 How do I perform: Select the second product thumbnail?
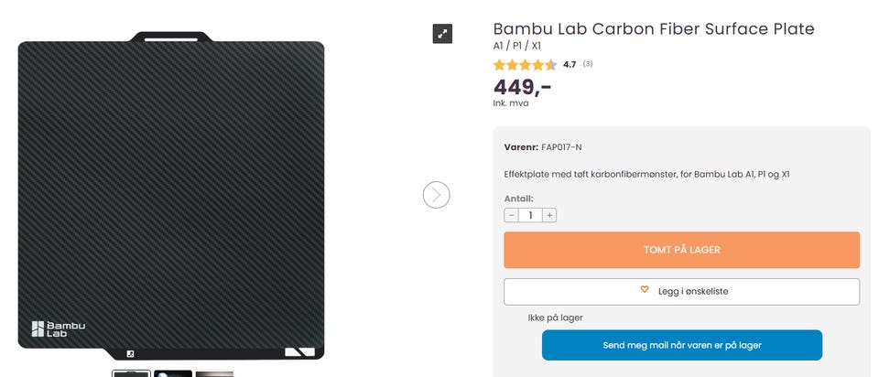coord(173,373)
